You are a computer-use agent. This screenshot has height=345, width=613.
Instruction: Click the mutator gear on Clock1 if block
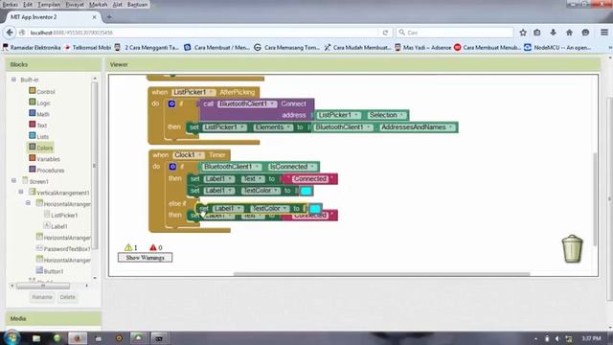point(172,167)
